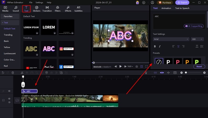Click the AI Copywriting button
The height and width of the screenshot is (118, 208).
pos(194,26)
